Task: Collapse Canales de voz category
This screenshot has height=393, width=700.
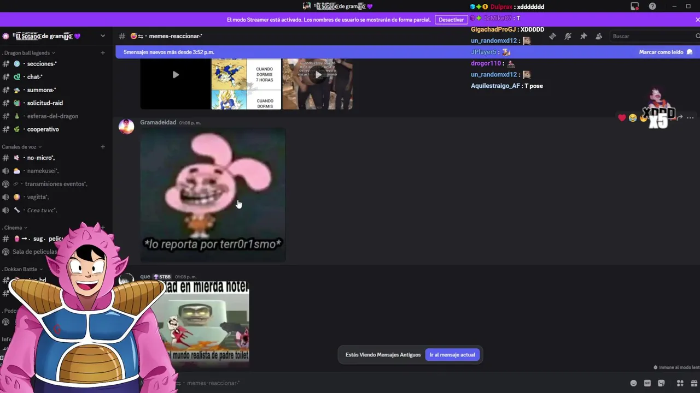Action: coord(22,147)
